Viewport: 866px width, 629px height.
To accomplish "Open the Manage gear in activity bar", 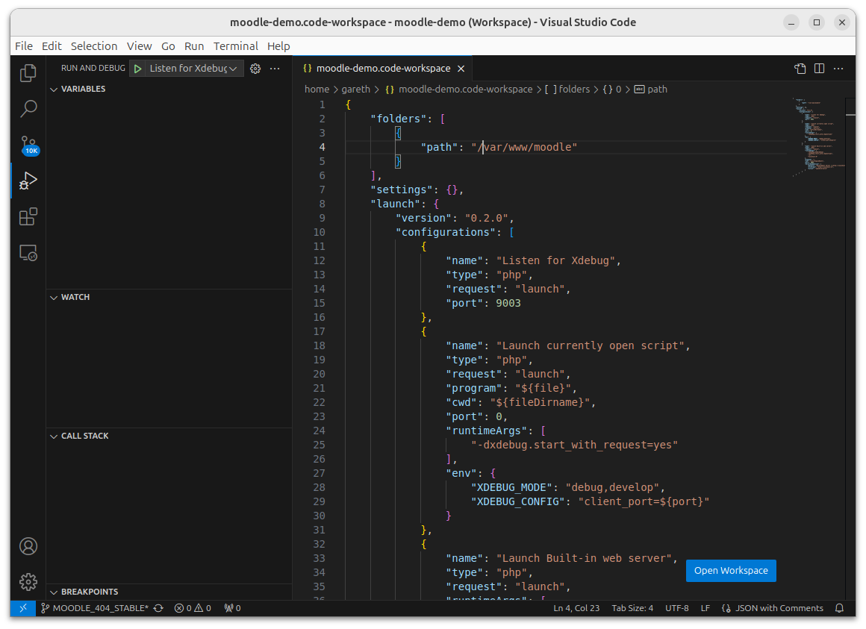I will 28,581.
